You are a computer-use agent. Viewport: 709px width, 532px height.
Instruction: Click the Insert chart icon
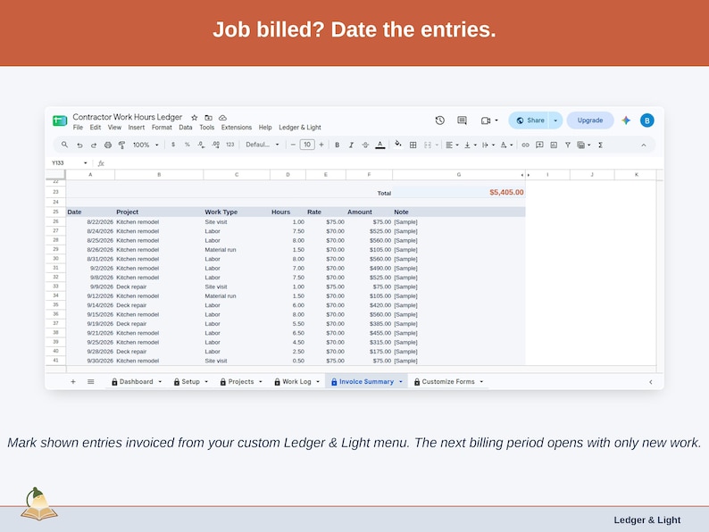click(554, 145)
